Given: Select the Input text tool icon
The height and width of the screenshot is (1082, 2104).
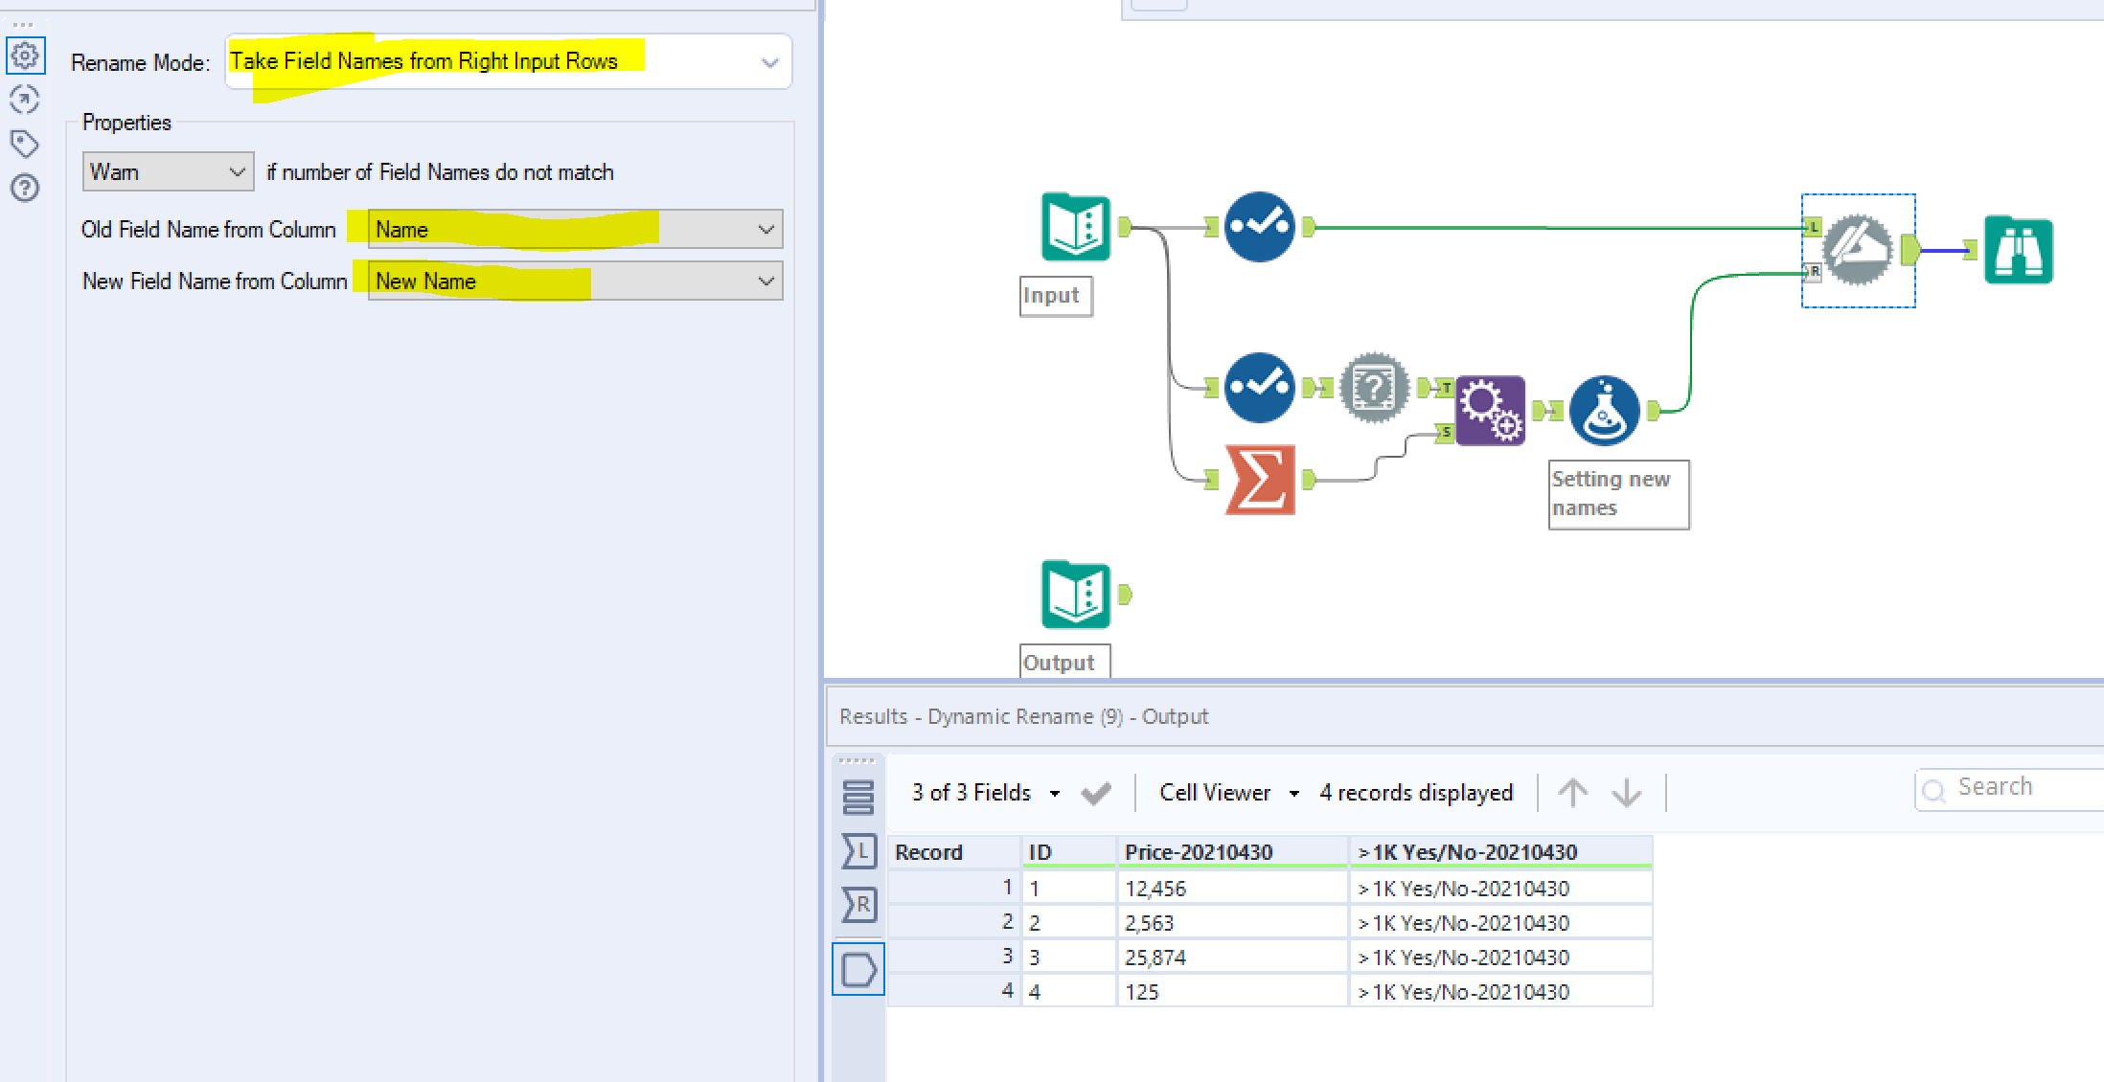Looking at the screenshot, I should 1075,227.
